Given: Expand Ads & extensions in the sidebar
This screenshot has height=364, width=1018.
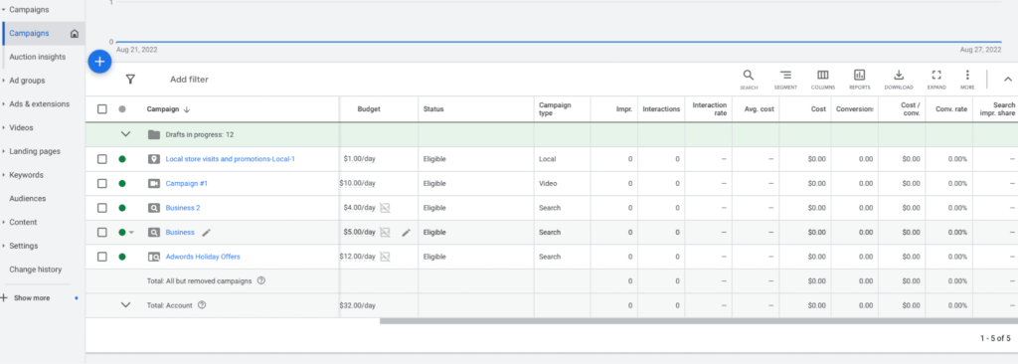Looking at the screenshot, I should tap(4, 104).
